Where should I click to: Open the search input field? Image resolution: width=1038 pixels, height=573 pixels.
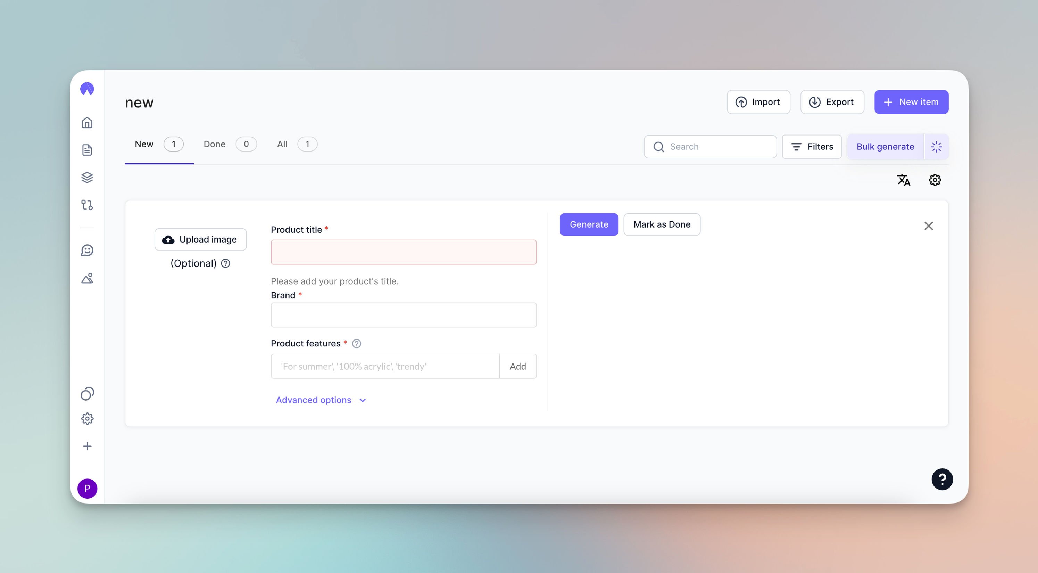click(x=710, y=147)
